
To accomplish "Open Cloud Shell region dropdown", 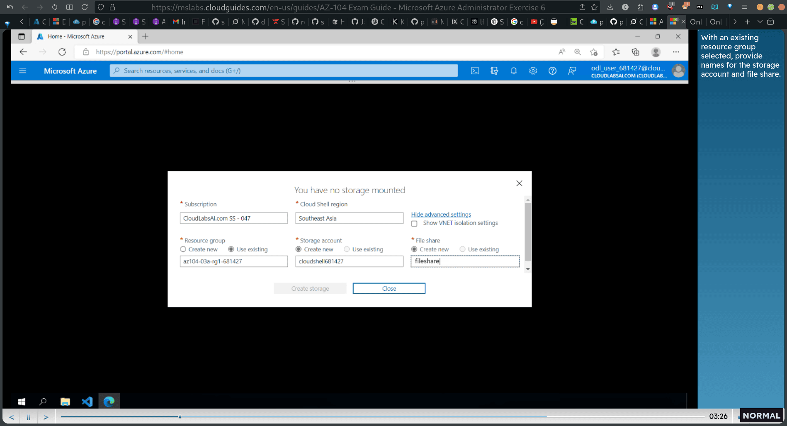I will coord(349,218).
